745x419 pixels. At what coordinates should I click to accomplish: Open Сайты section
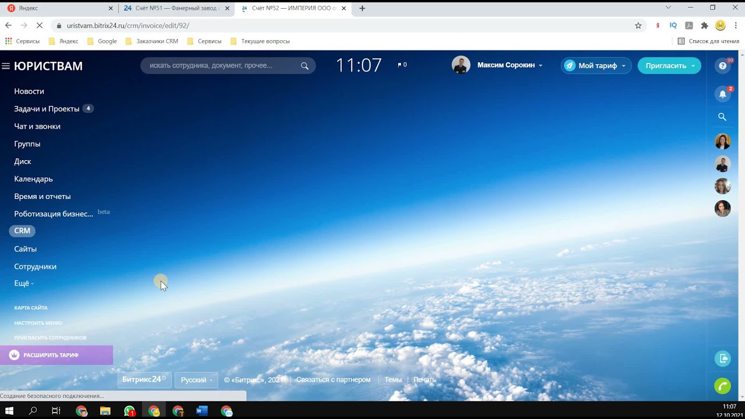[x=25, y=249]
